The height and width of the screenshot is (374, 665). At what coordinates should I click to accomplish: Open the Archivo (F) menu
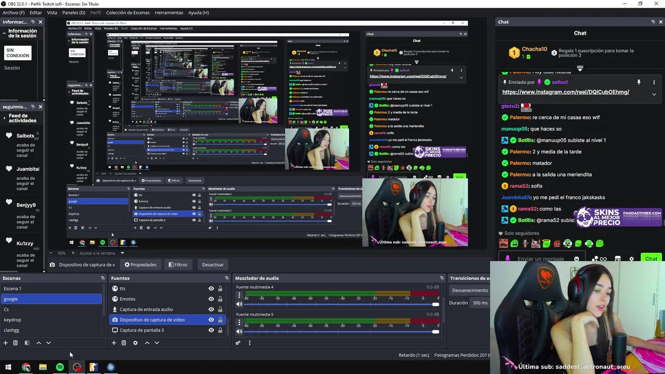coord(14,12)
